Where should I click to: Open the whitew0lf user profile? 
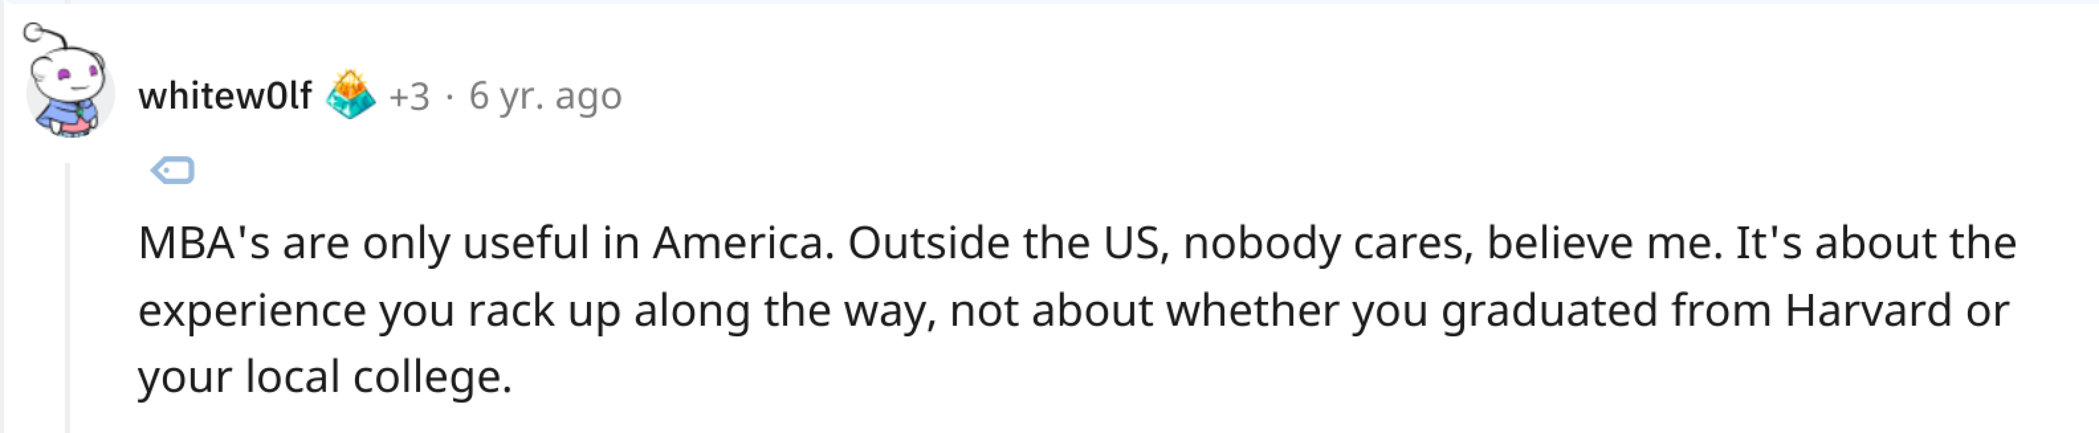[x=225, y=96]
